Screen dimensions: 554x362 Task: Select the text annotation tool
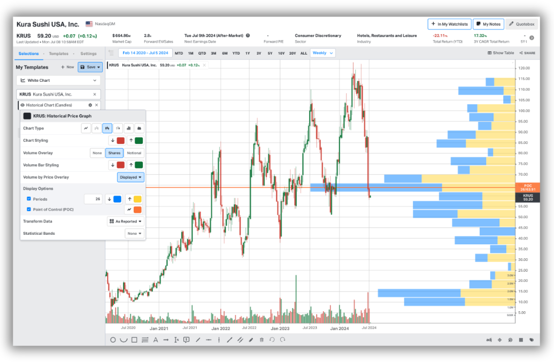[x=156, y=340]
